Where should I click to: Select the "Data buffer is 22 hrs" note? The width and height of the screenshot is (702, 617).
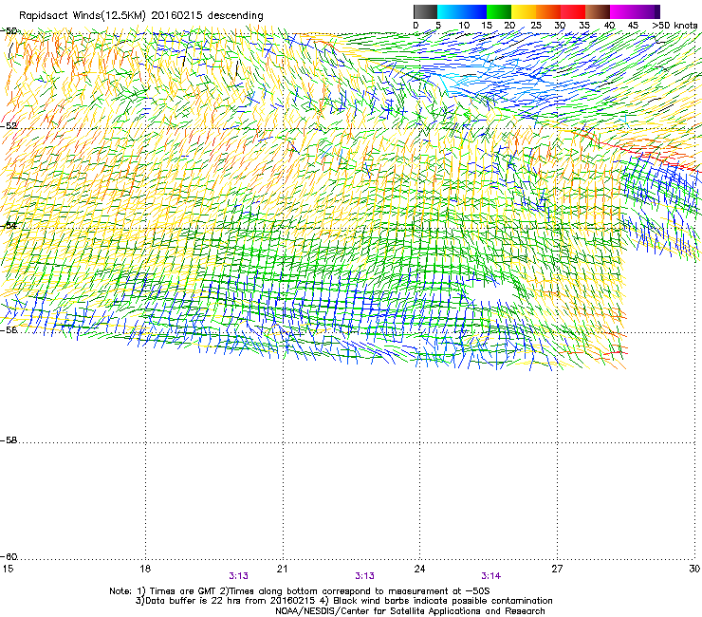(226, 601)
